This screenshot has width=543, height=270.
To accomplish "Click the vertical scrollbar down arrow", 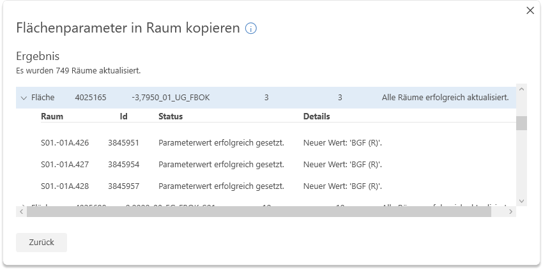I will point(521,200).
